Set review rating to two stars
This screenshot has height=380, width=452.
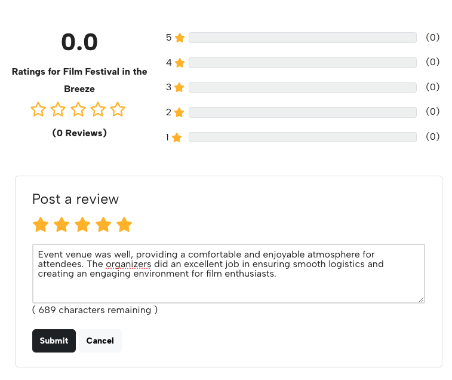(x=62, y=225)
